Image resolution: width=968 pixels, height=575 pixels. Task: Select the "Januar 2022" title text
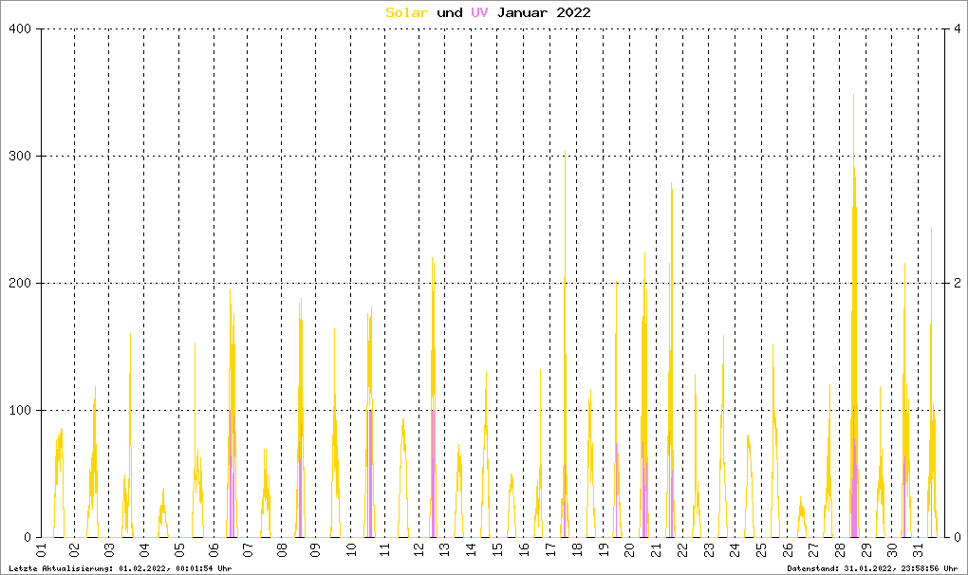pos(543,12)
